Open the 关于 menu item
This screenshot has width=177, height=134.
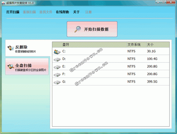pos(76,12)
